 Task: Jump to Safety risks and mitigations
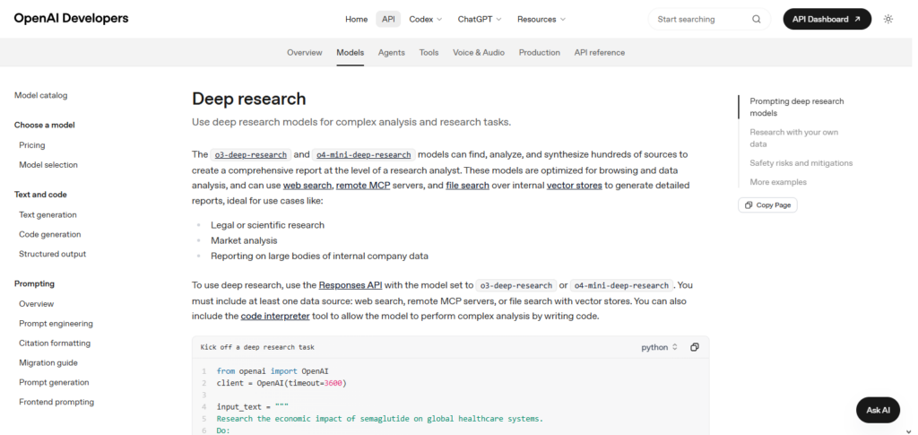tap(801, 163)
